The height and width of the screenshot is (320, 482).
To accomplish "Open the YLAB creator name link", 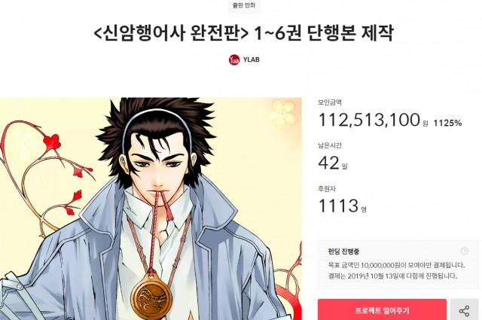I will (251, 59).
